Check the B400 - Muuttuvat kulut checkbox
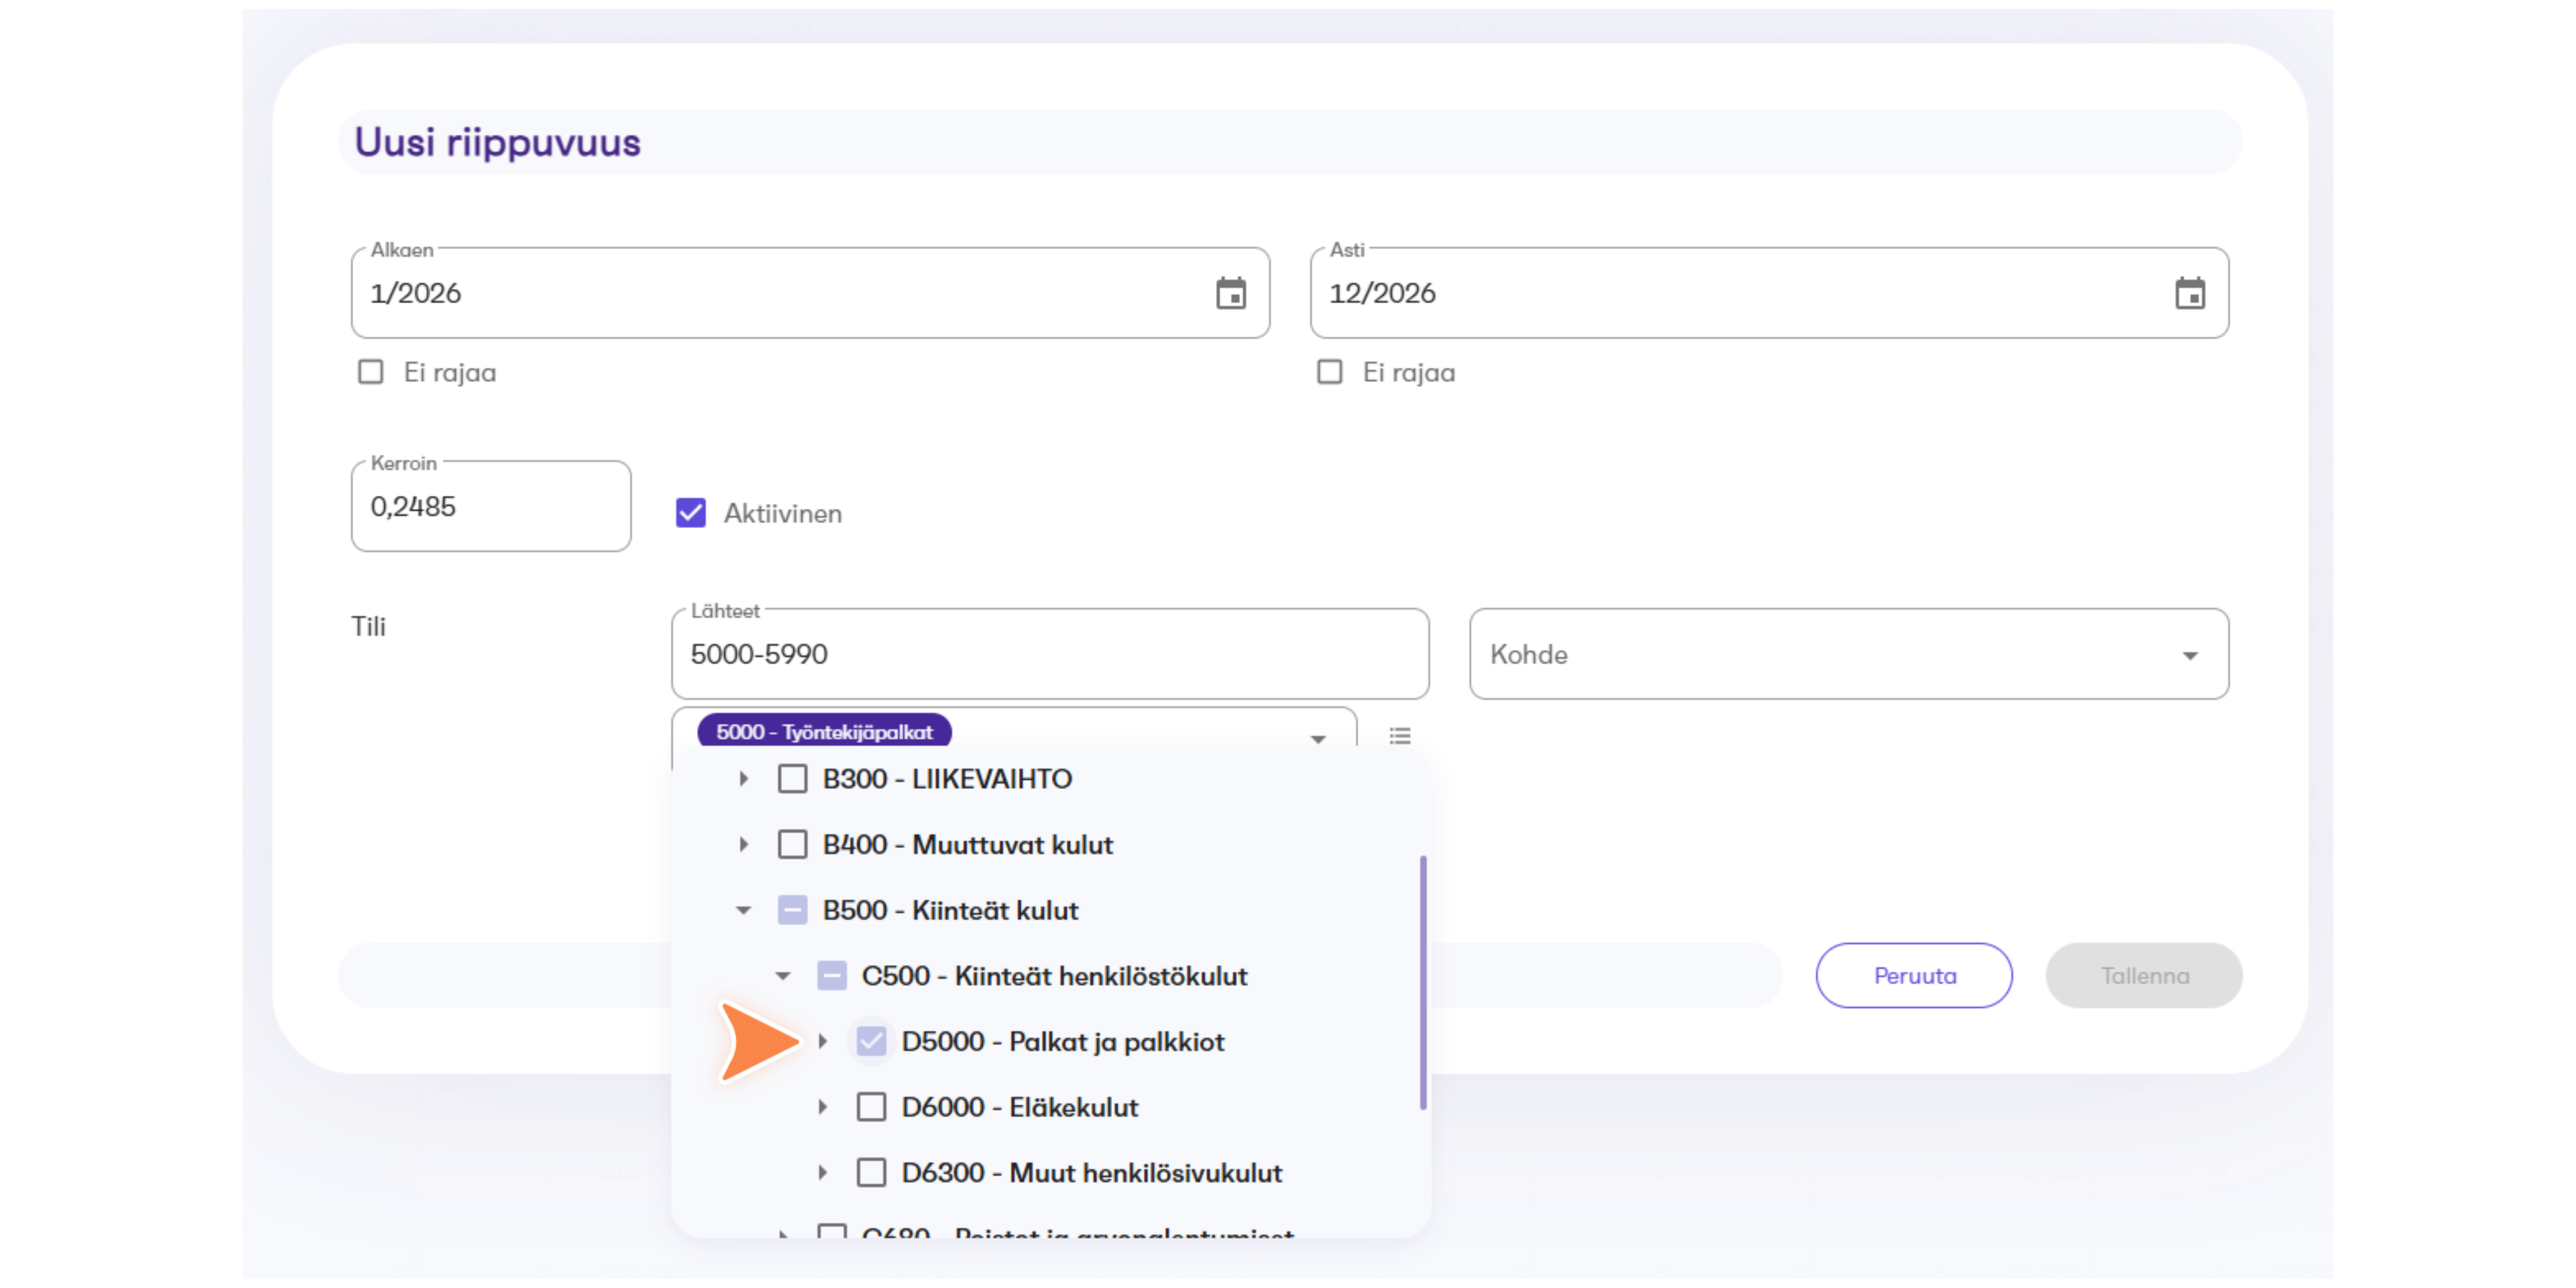This screenshot has height=1288, width=2576. [793, 845]
